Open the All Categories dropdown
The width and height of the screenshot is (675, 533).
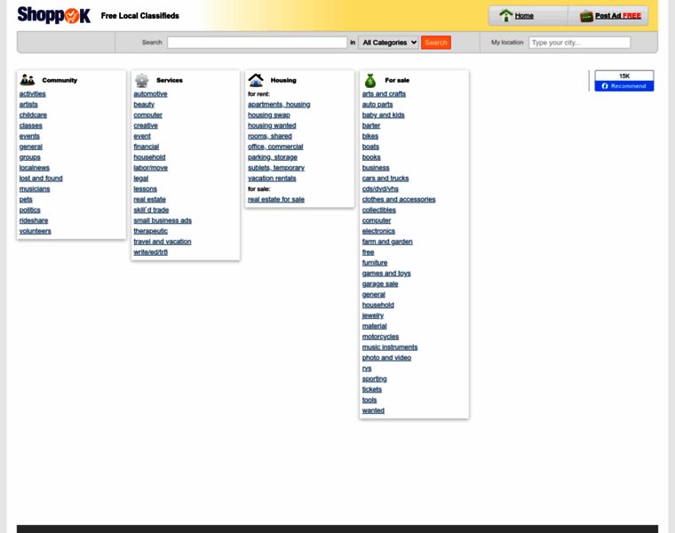[388, 42]
